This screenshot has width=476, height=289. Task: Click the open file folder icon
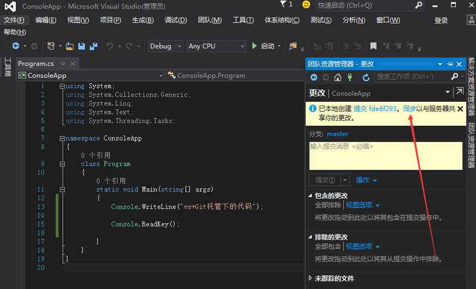[x=70, y=46]
